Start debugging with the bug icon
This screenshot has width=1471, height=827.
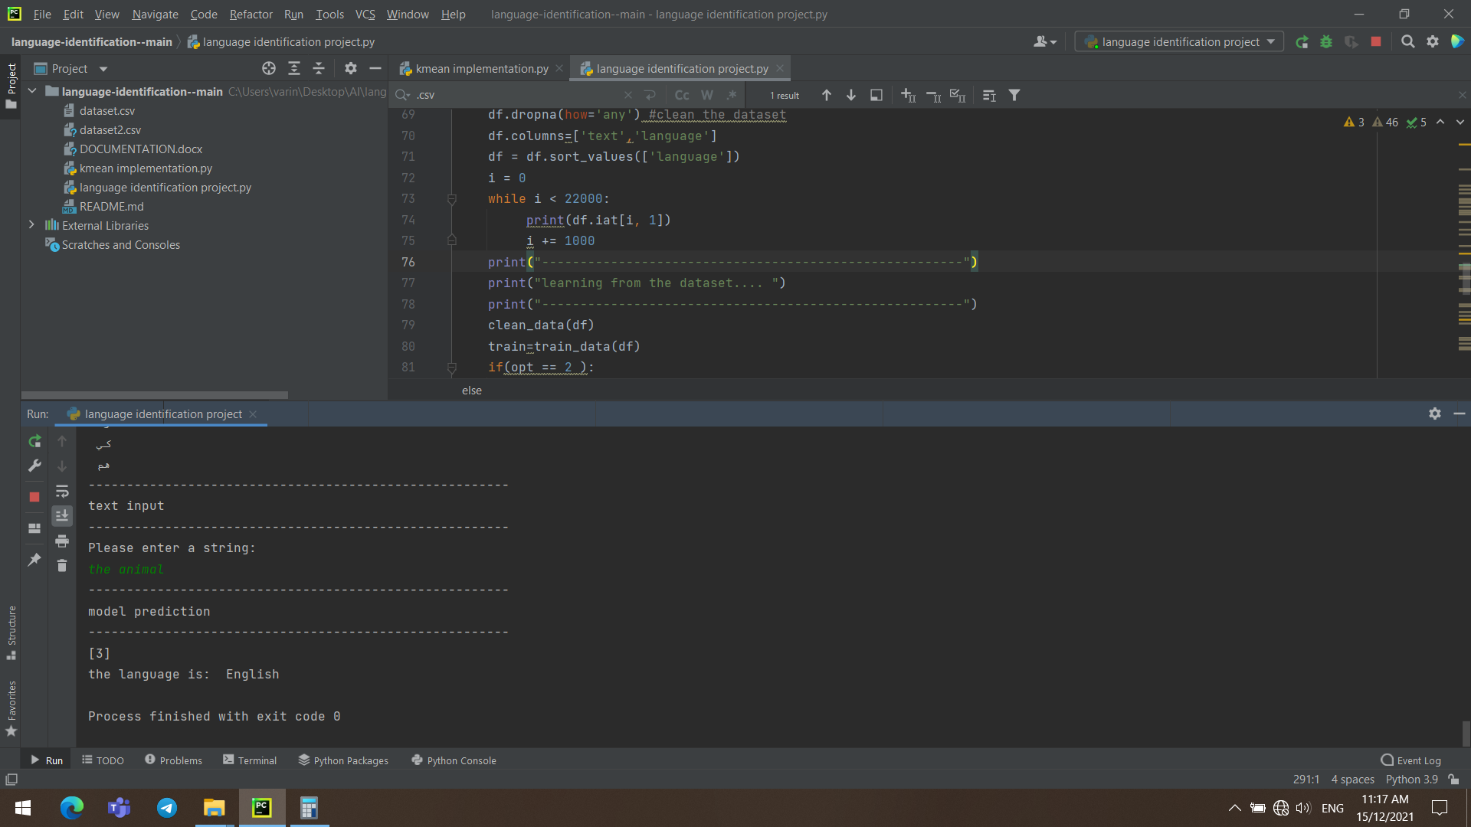tap(1327, 42)
